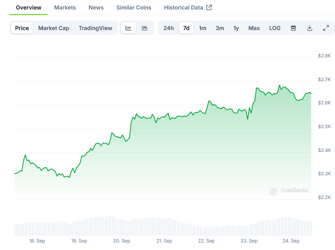Click the download chart data icon
The width and height of the screenshot is (335, 250).
(x=310, y=28)
